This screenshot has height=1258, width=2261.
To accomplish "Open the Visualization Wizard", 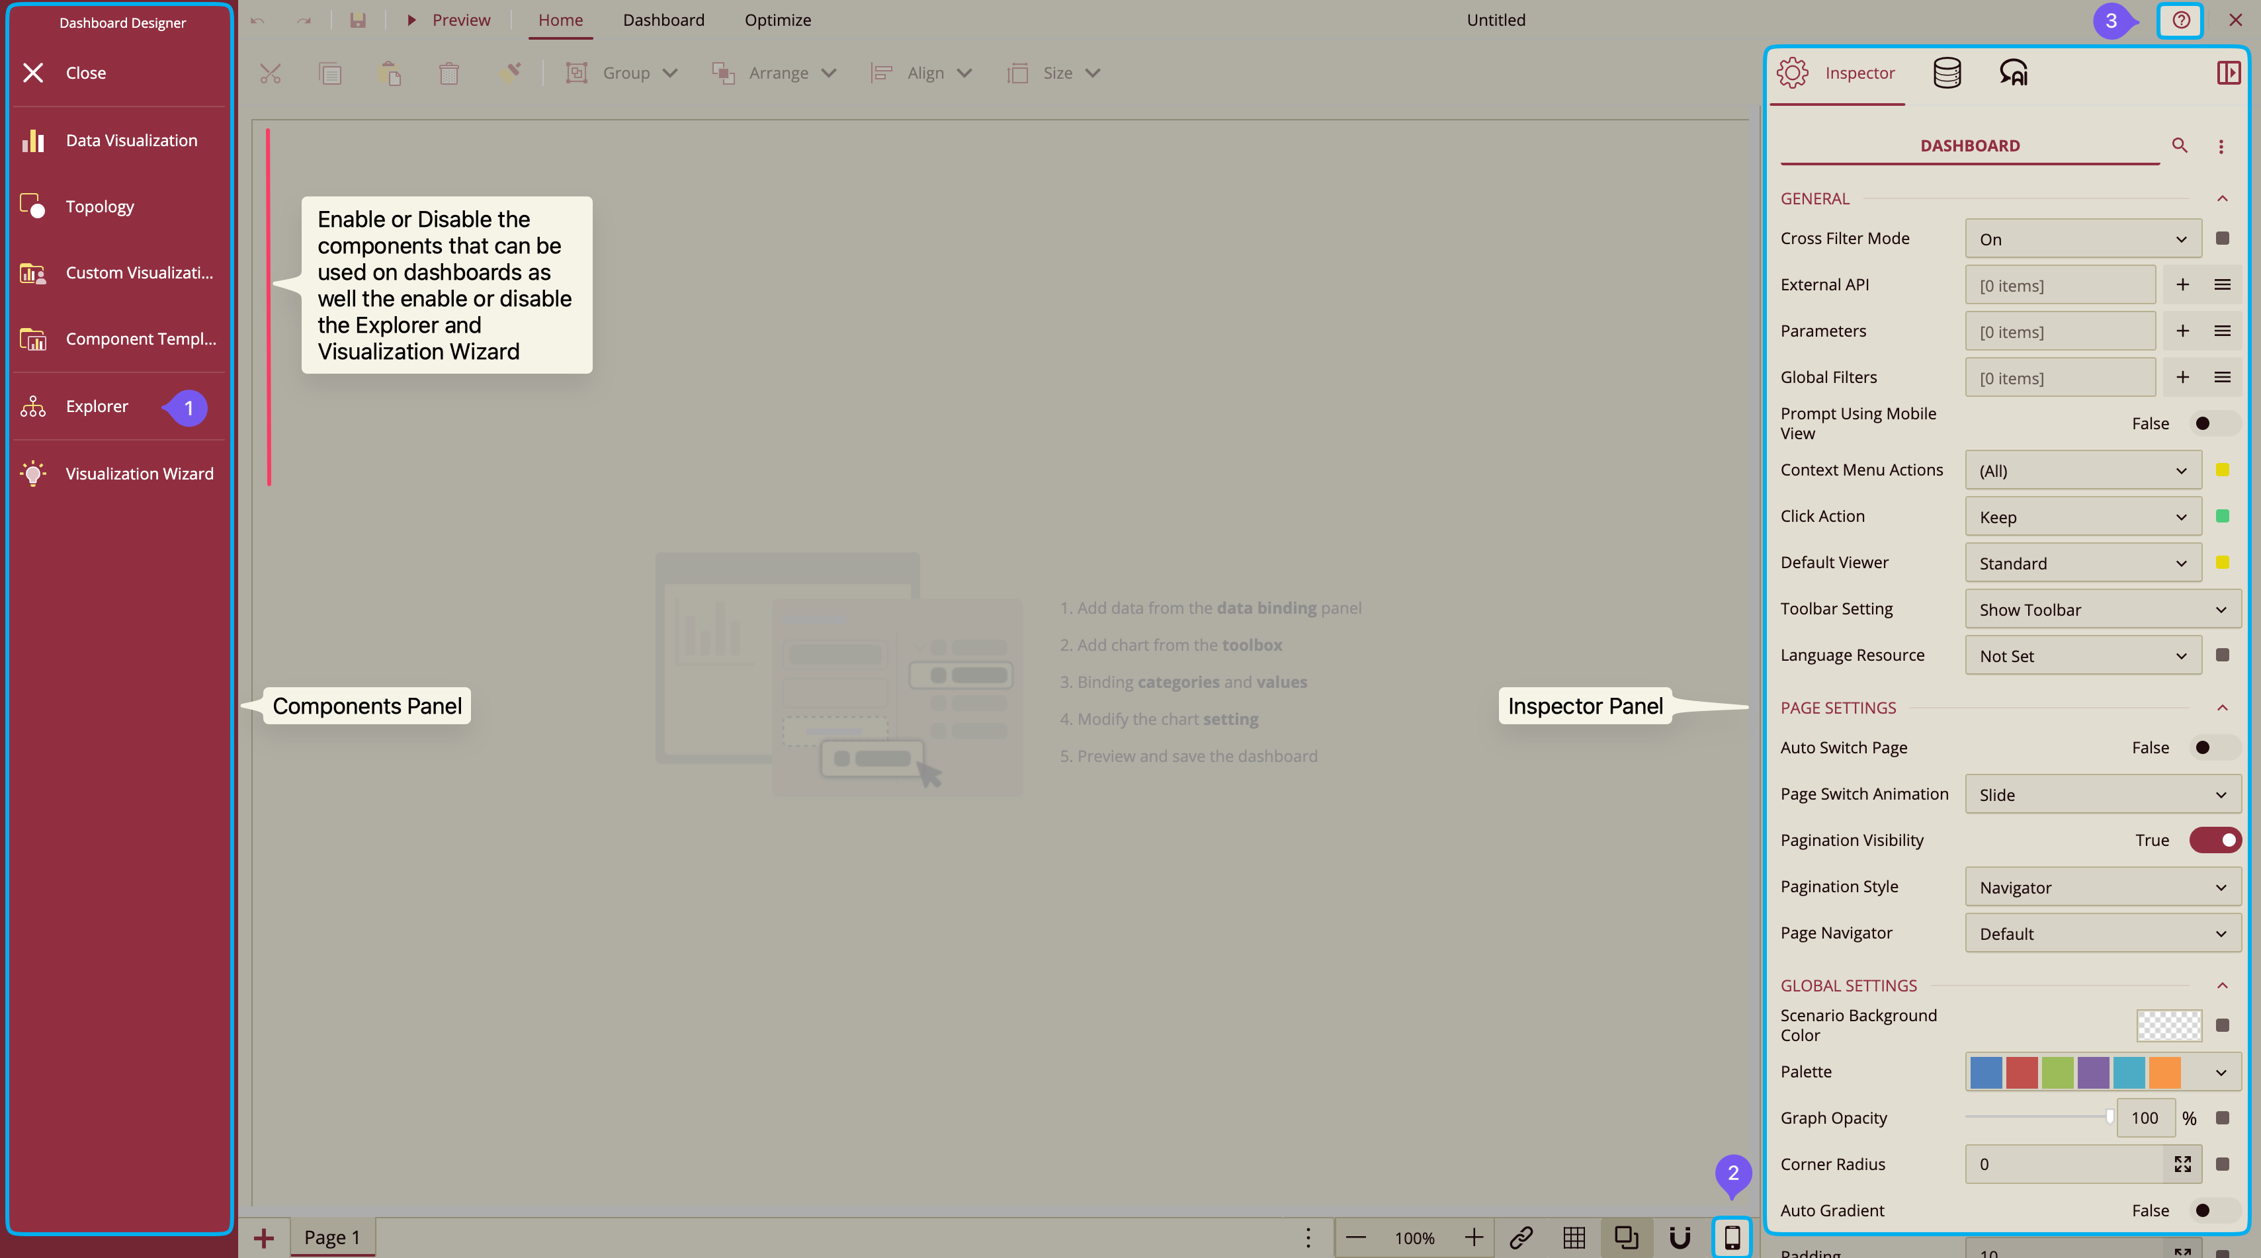I will (x=142, y=473).
